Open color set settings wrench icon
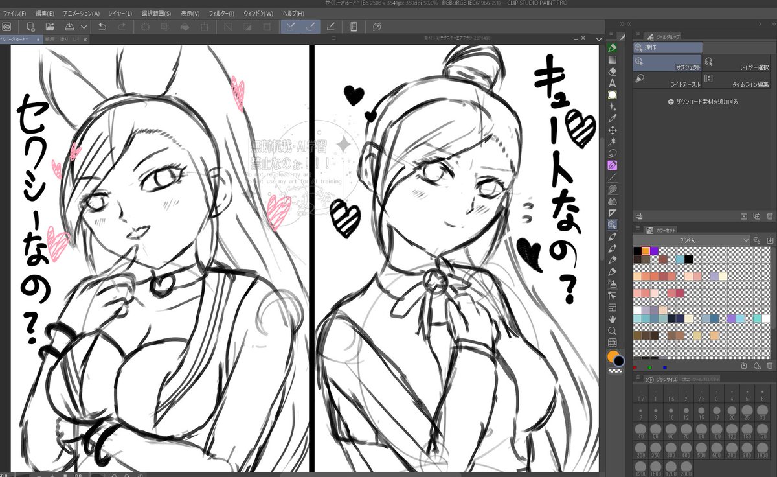Screen dimensions: 777x477 pyautogui.click(x=757, y=240)
